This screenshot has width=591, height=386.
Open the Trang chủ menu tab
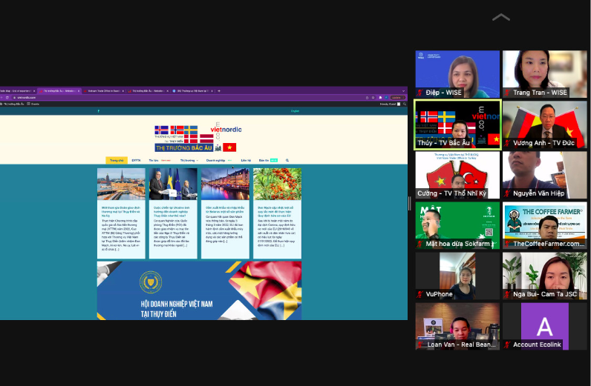click(116, 160)
